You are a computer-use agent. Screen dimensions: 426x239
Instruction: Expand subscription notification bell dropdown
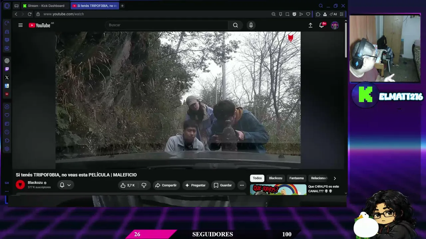[65, 185]
